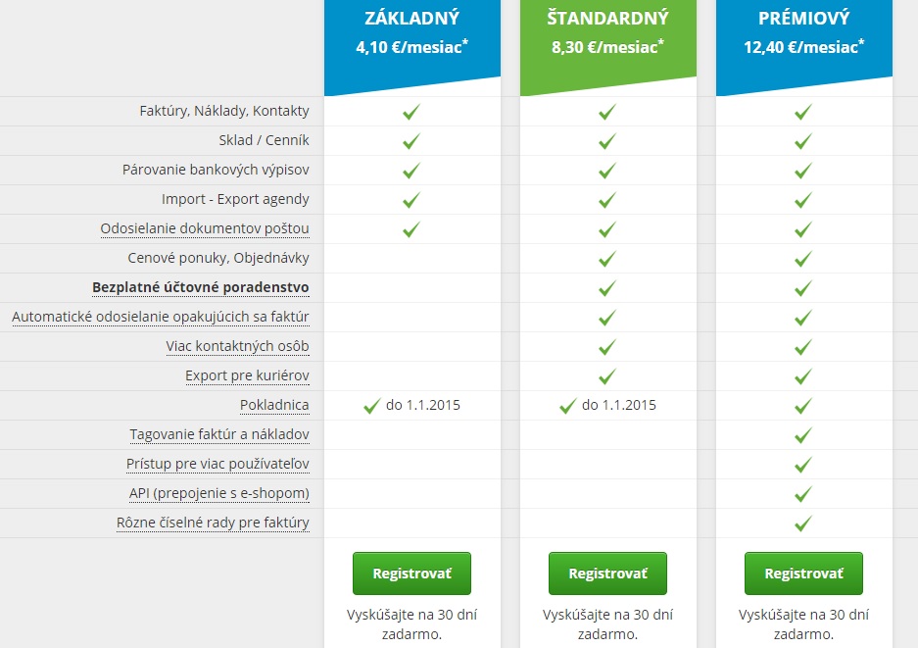Screen dimensions: 918x648
Task: Open Tagovanie faktúr a nákladov link
Action: pos(218,434)
